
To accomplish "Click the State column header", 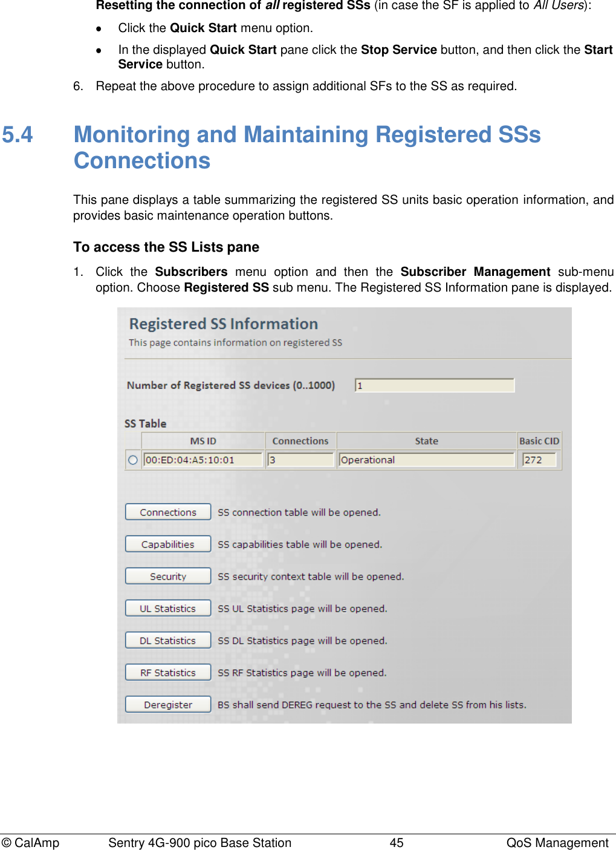I will pyautogui.click(x=427, y=441).
